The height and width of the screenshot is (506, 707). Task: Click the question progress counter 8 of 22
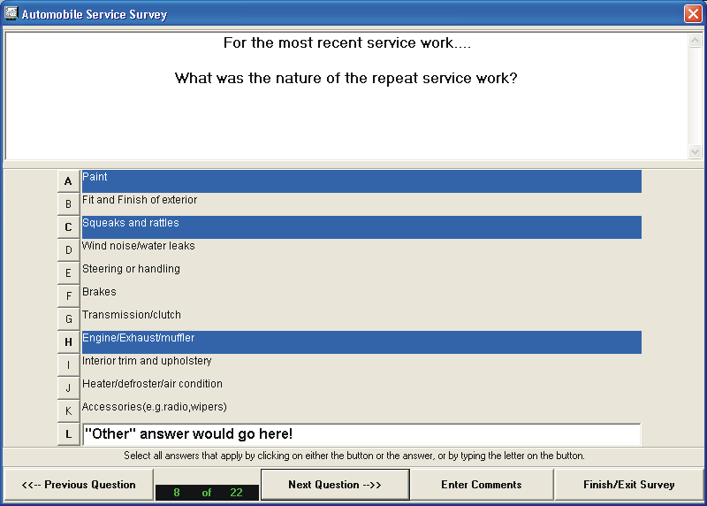click(x=208, y=493)
